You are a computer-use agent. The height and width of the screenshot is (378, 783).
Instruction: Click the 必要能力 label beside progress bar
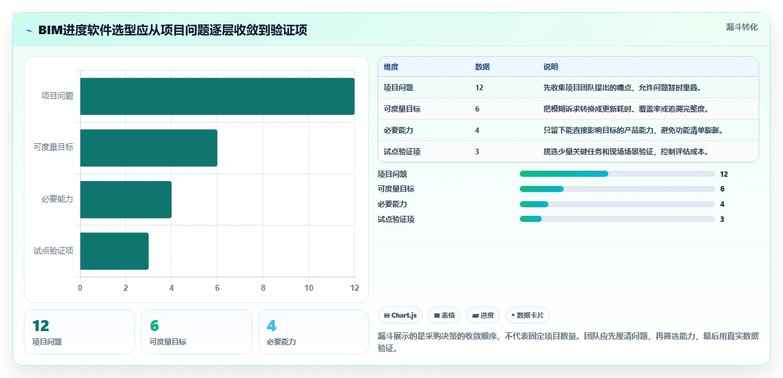click(392, 204)
